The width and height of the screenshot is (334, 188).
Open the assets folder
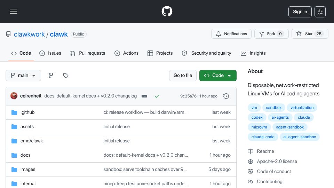(x=27, y=127)
